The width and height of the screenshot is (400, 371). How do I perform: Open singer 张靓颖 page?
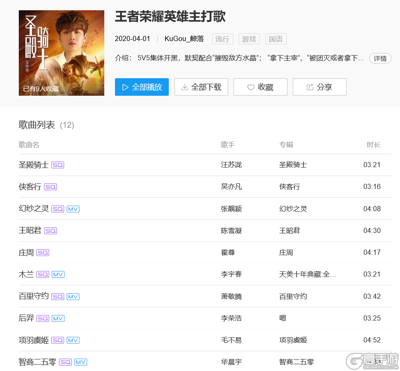[231, 209]
